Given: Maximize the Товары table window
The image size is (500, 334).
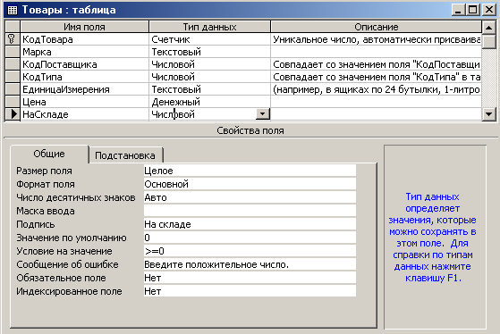Looking at the screenshot, I should (x=472, y=10).
